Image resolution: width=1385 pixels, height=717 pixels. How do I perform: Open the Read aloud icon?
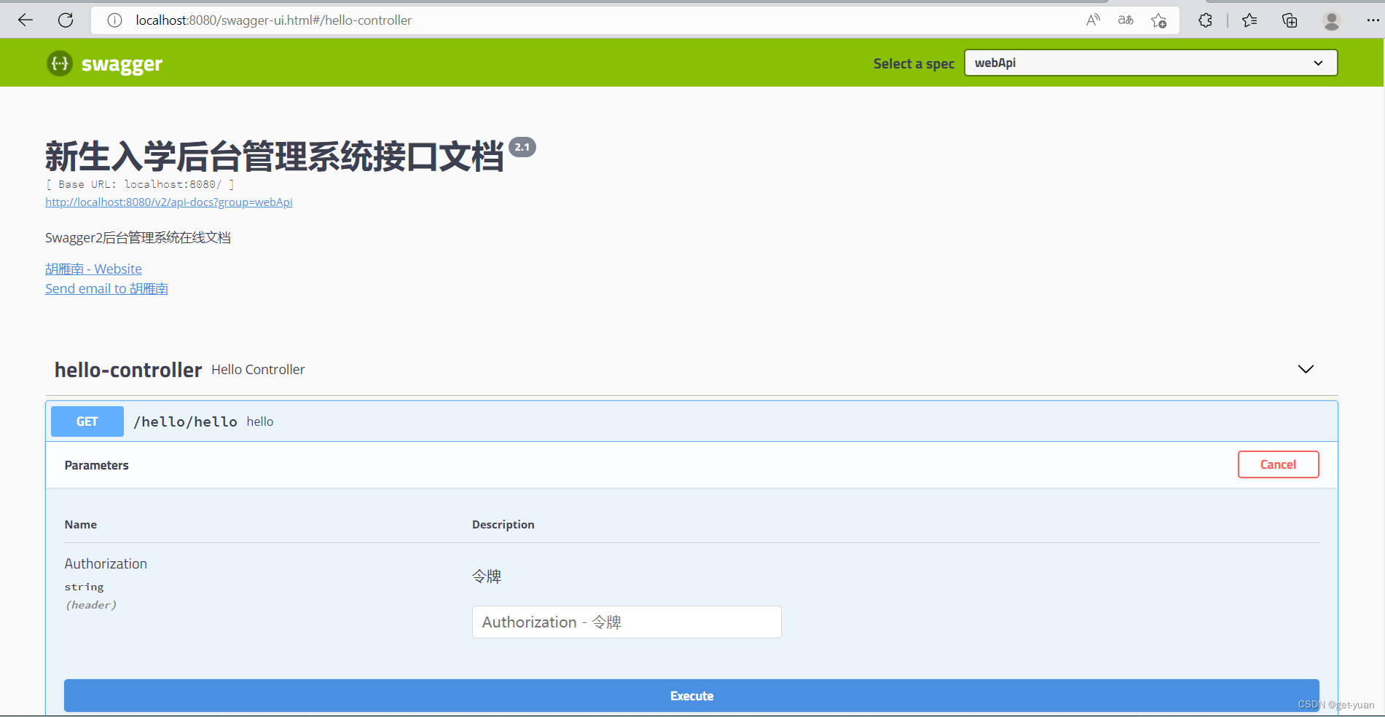[x=1093, y=20]
